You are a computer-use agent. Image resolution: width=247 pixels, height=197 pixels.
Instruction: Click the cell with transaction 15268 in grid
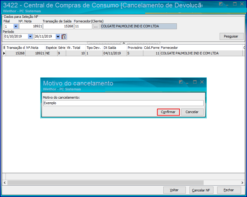click(x=16, y=53)
